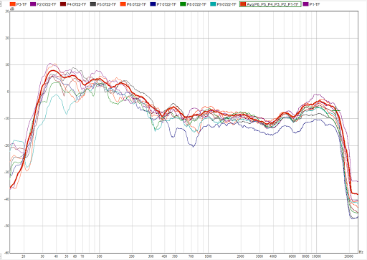
Task: Pick the P5 0722-TF trace legend item
Action: pyautogui.click(x=103, y=4)
